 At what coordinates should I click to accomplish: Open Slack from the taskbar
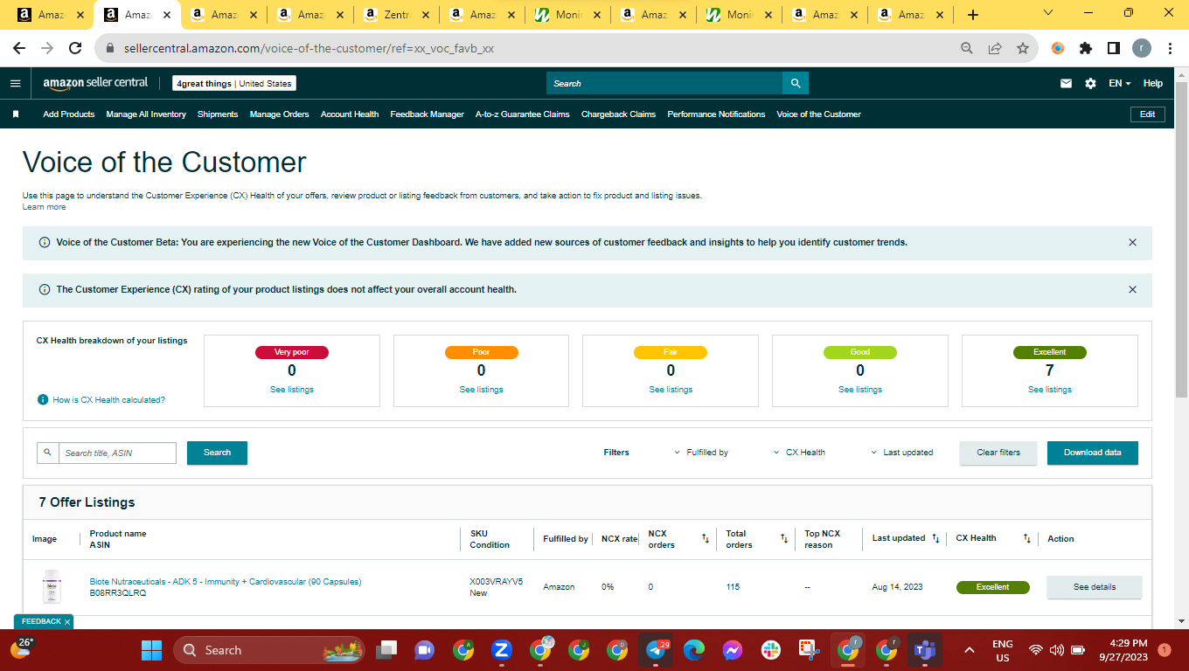pos(771,650)
